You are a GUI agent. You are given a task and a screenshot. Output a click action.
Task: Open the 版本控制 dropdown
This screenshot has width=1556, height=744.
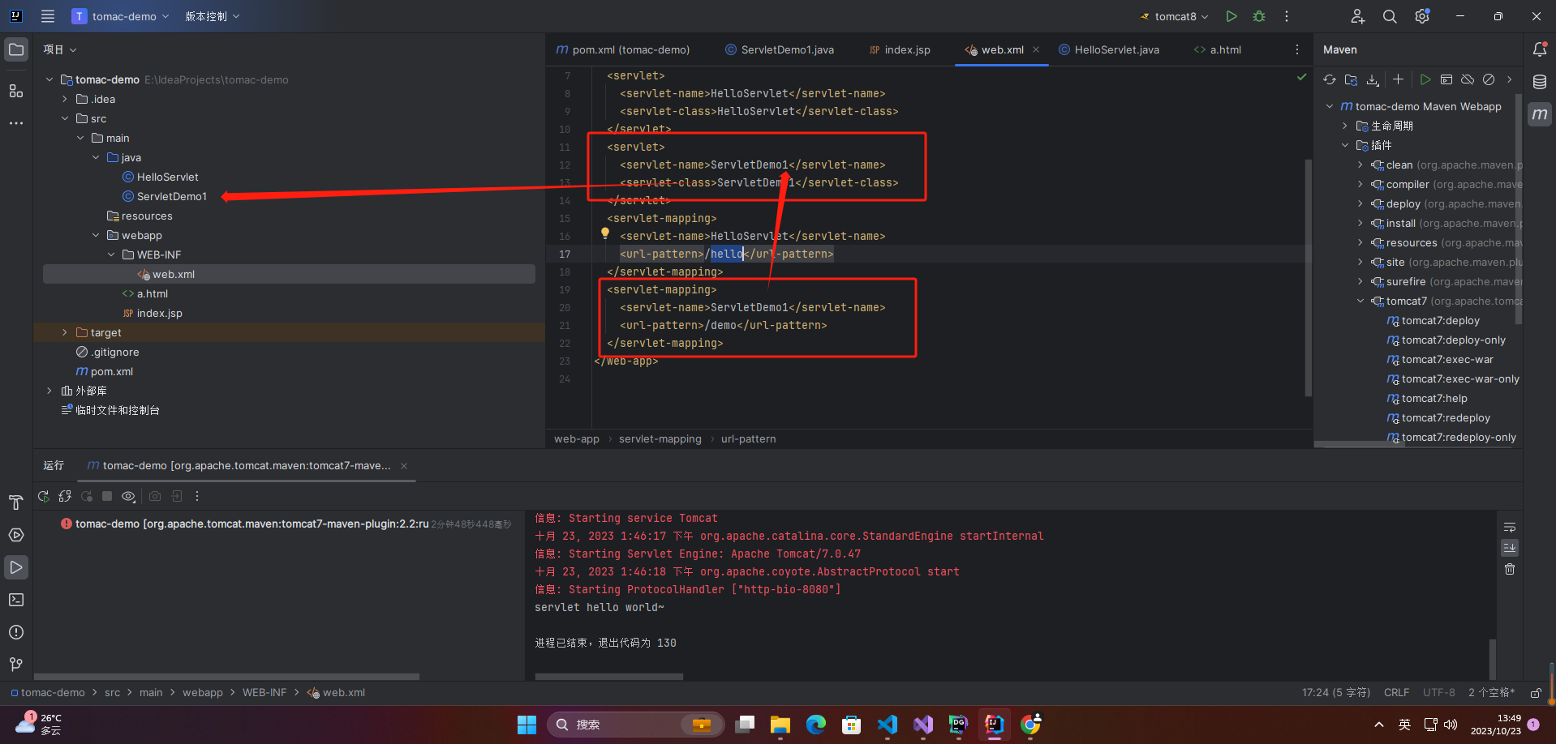213,16
